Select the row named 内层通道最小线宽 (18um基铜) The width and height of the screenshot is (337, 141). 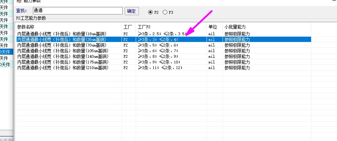pos(62,34)
